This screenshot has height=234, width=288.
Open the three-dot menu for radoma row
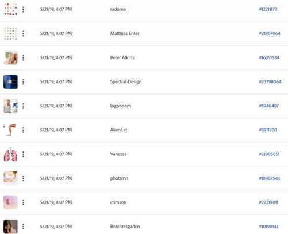tap(23, 9)
